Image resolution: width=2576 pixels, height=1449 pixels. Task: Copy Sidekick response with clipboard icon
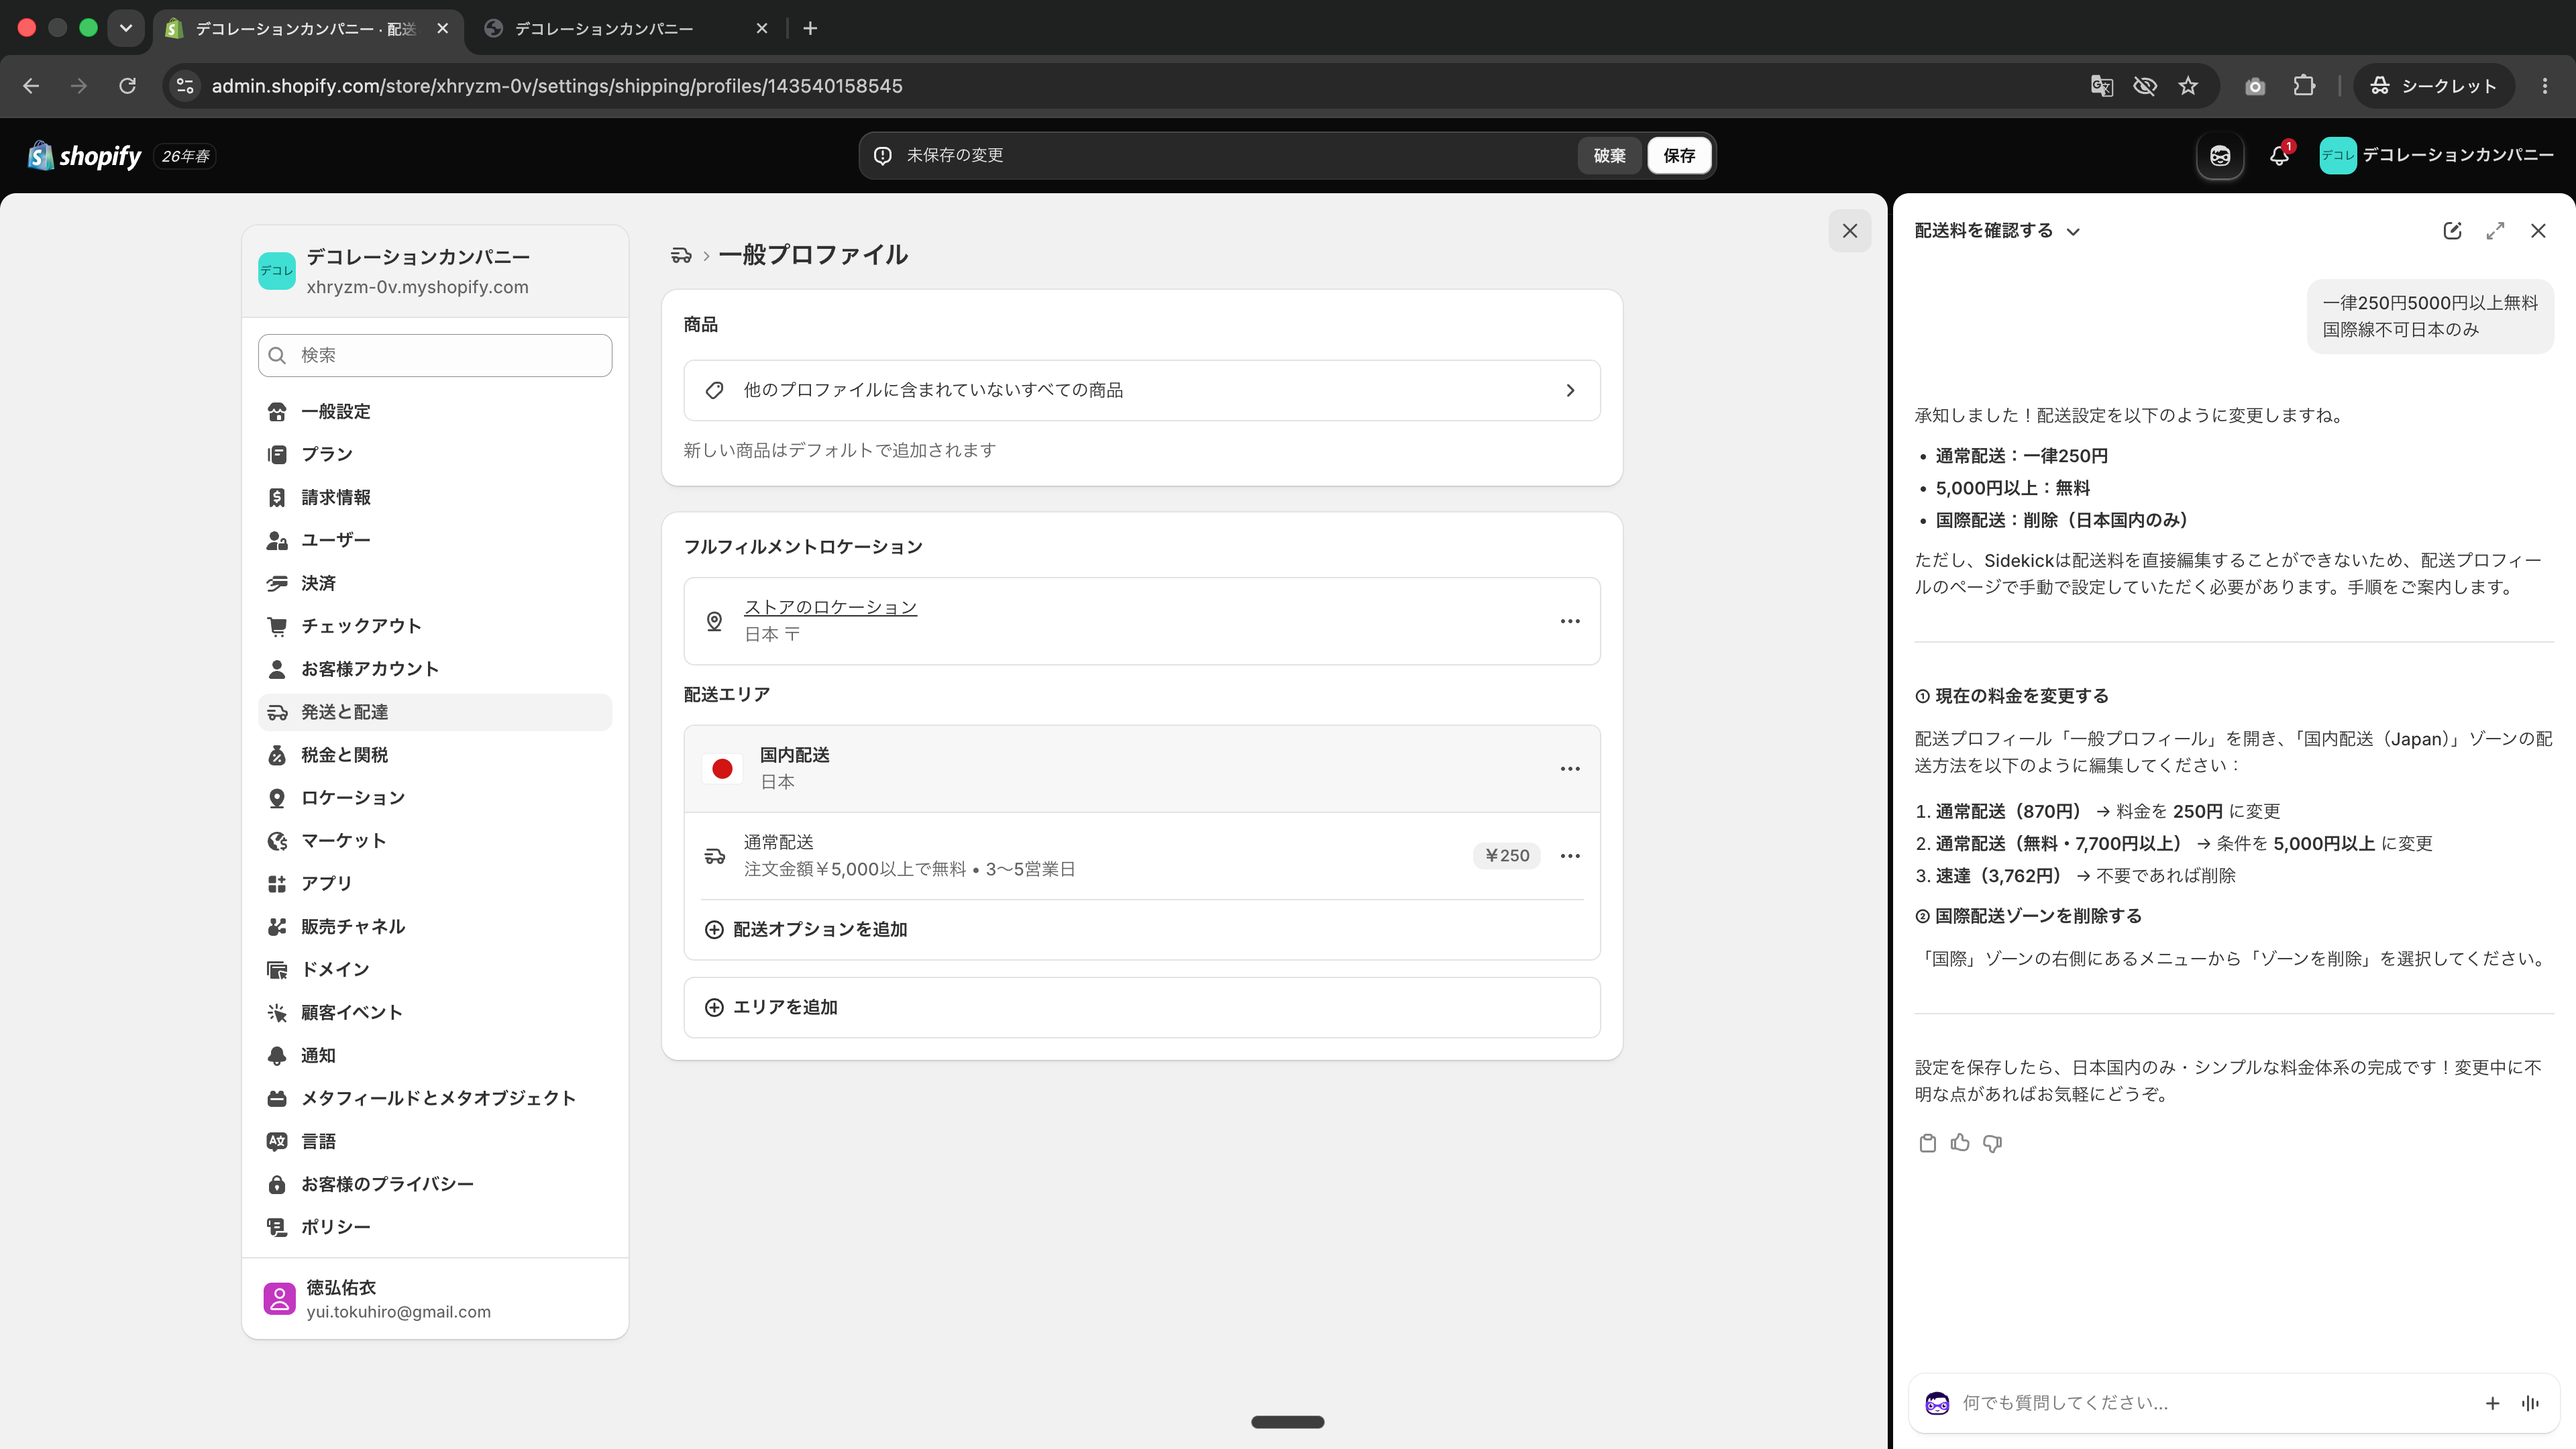(x=1927, y=1143)
